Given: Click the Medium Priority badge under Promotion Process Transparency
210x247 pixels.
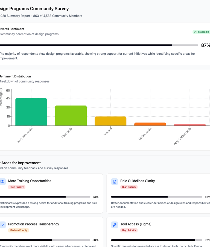Looking at the screenshot, I should pyautogui.click(x=19, y=230).
